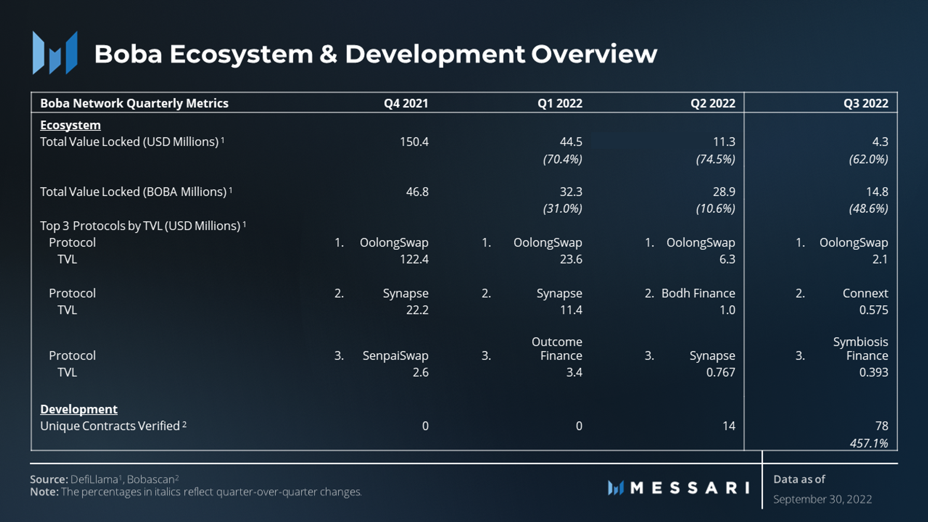Click the underlined Ecosystem section heading
The width and height of the screenshot is (928, 522).
70,125
